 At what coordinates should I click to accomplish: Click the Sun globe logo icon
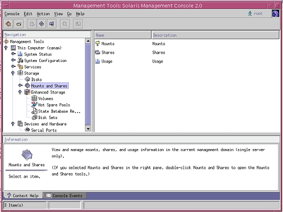click(x=276, y=14)
